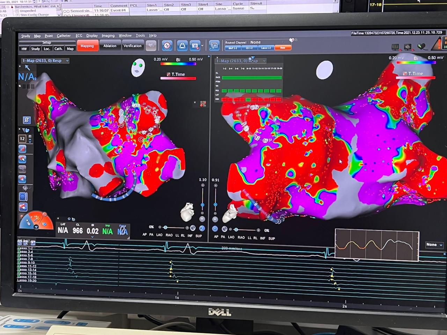Click the red heart icon at the sidebar bottom
This screenshot has height=335, width=447.
click(23, 207)
